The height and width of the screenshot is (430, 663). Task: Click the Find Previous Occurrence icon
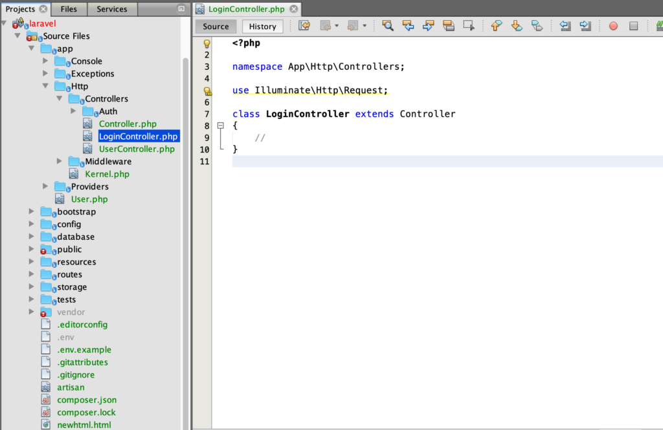tap(408, 26)
